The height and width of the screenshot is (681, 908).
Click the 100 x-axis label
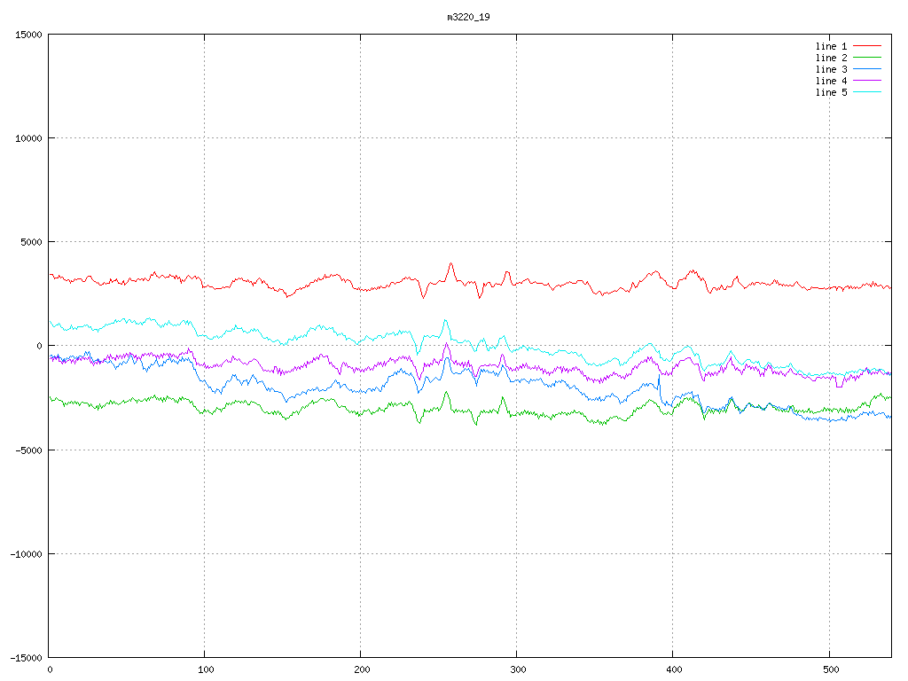206,670
